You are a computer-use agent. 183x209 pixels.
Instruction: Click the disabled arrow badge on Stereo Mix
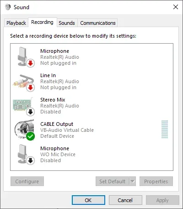(31, 112)
